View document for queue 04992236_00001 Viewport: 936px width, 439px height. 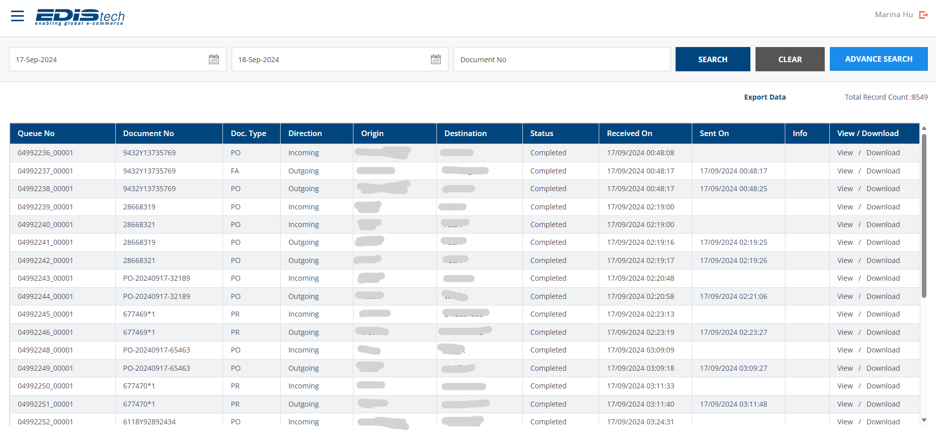point(844,153)
